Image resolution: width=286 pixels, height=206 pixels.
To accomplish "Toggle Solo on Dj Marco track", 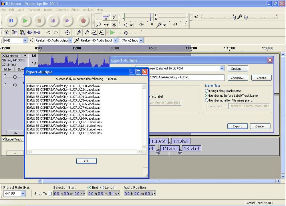I will click(20, 69).
